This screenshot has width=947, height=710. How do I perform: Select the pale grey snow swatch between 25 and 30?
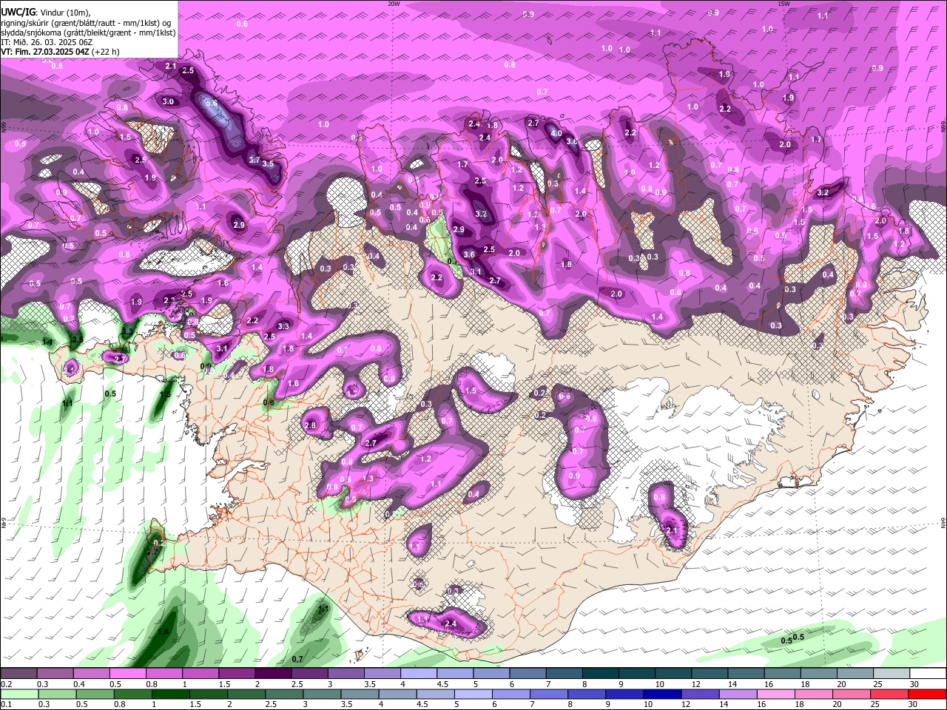(891, 674)
